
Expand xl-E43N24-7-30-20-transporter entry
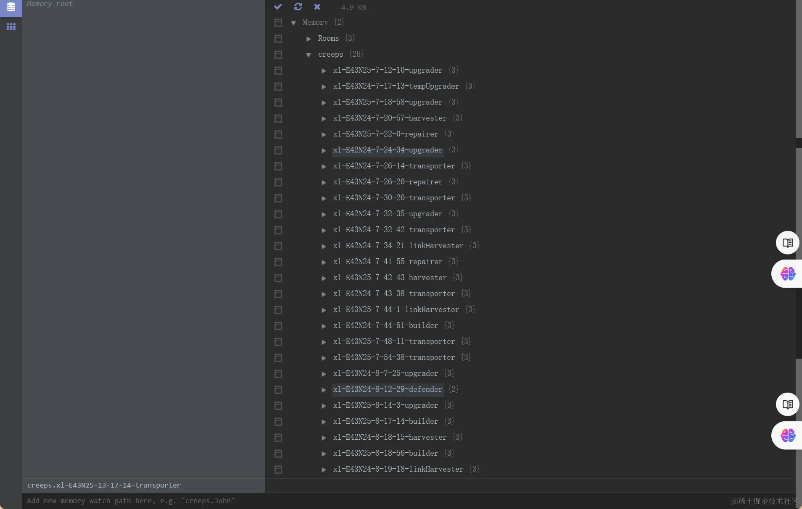click(324, 198)
